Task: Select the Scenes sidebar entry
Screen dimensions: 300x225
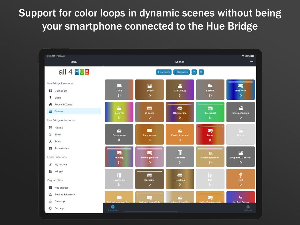Action: 74,111
